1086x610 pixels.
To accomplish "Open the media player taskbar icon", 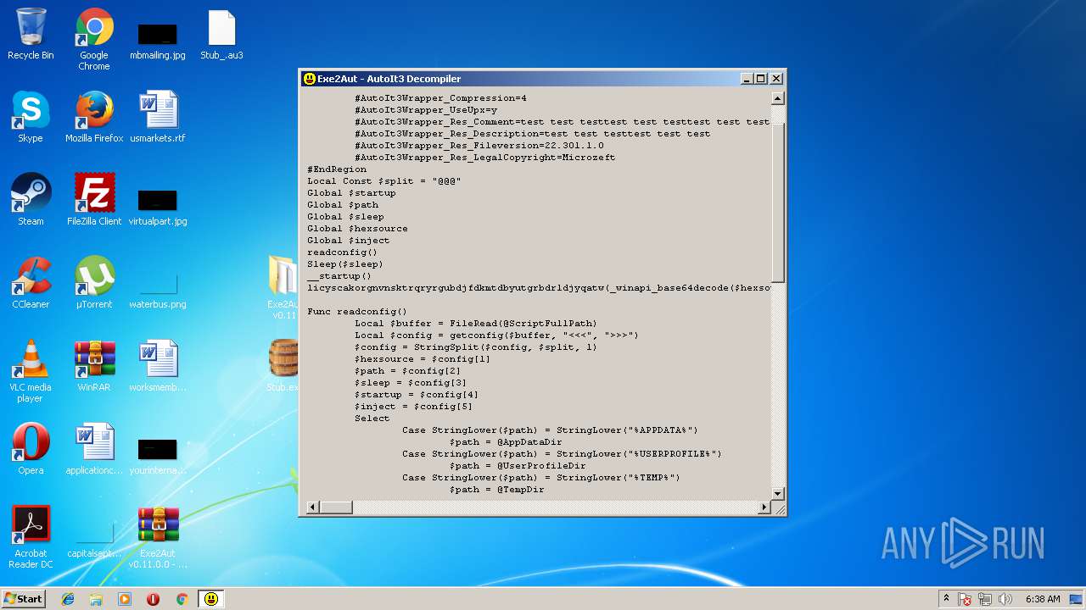I will 125,599.
